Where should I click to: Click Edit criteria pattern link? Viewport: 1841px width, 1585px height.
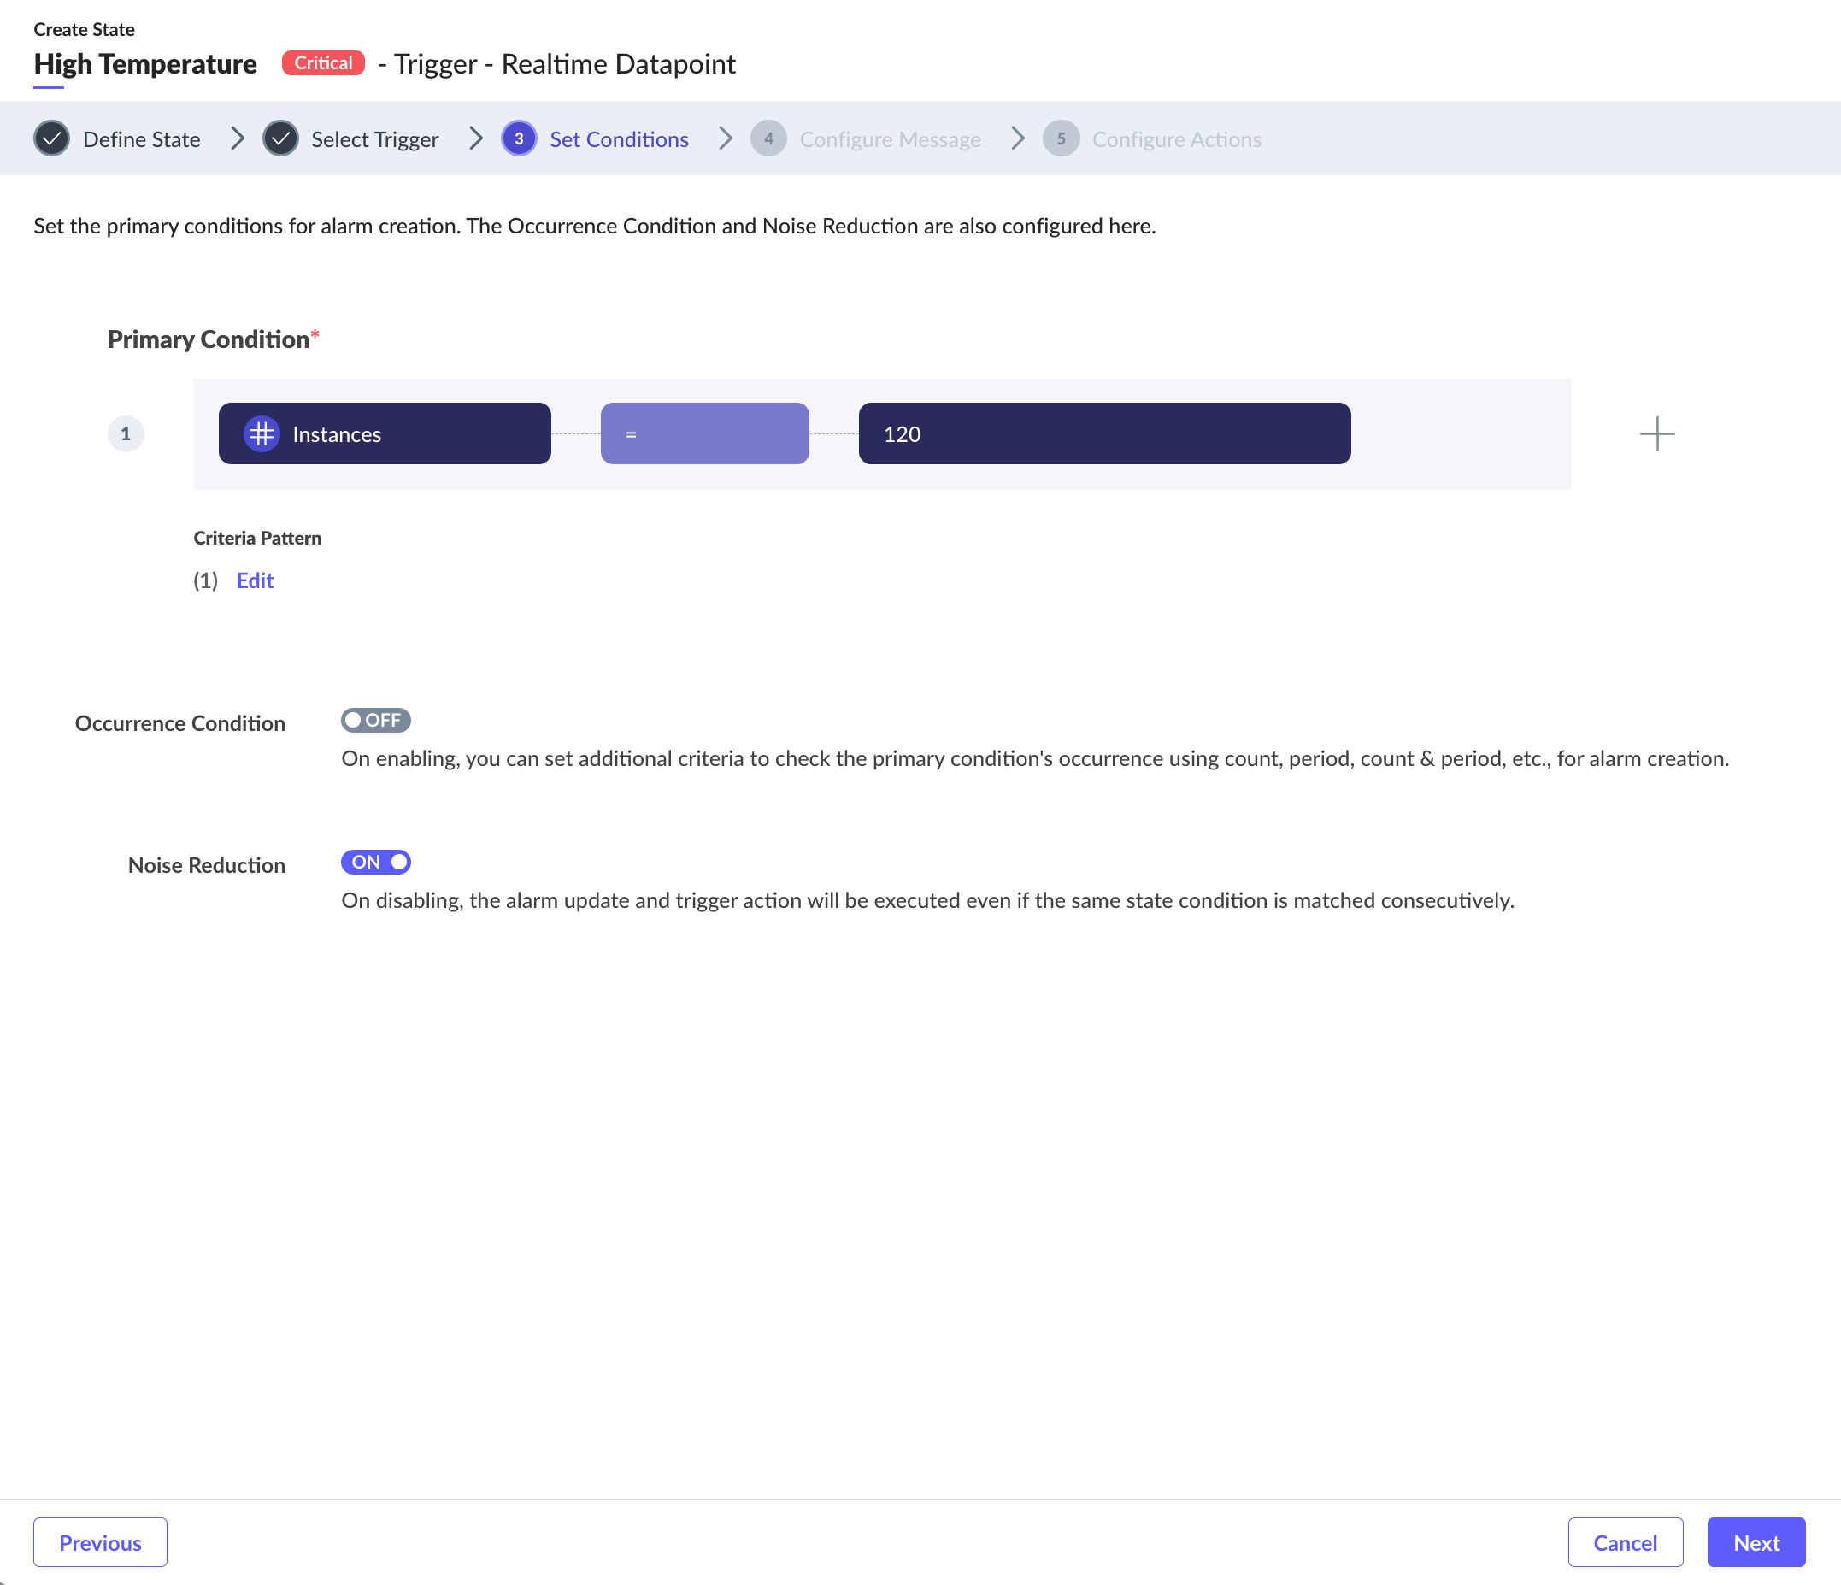click(x=255, y=580)
